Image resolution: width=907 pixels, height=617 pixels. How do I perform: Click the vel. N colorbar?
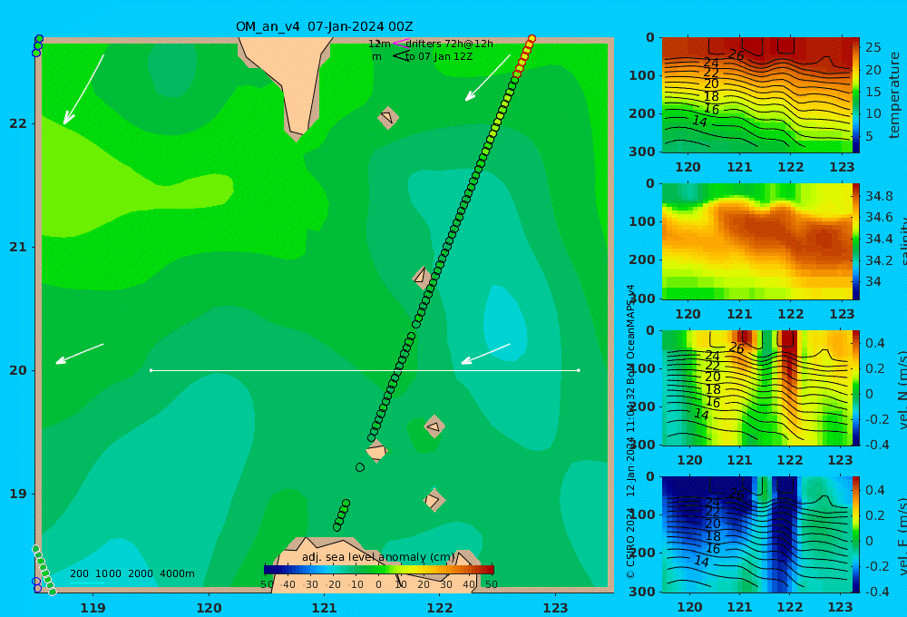(x=855, y=387)
